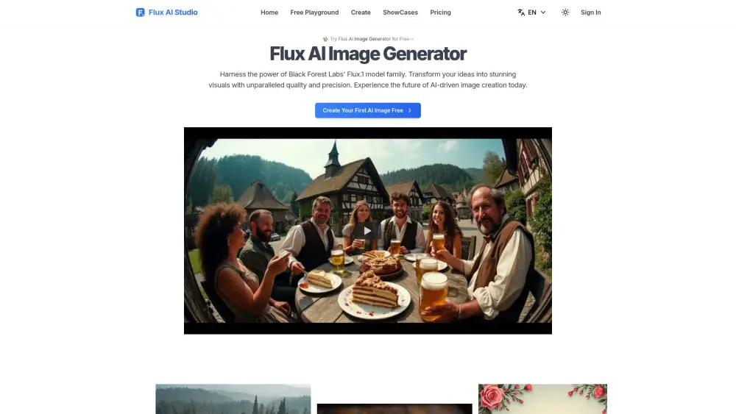Click the Flux AI Studio logo icon
This screenshot has height=414, width=736.
pos(140,13)
